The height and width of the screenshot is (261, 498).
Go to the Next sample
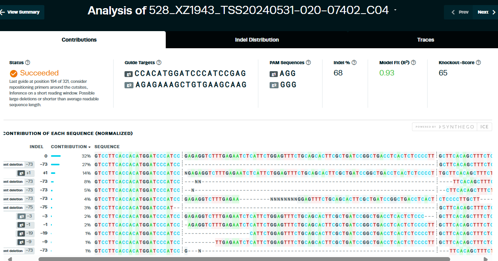pyautogui.click(x=486, y=12)
